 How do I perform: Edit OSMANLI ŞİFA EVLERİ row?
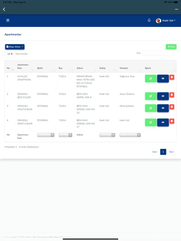pyautogui.click(x=151, y=96)
